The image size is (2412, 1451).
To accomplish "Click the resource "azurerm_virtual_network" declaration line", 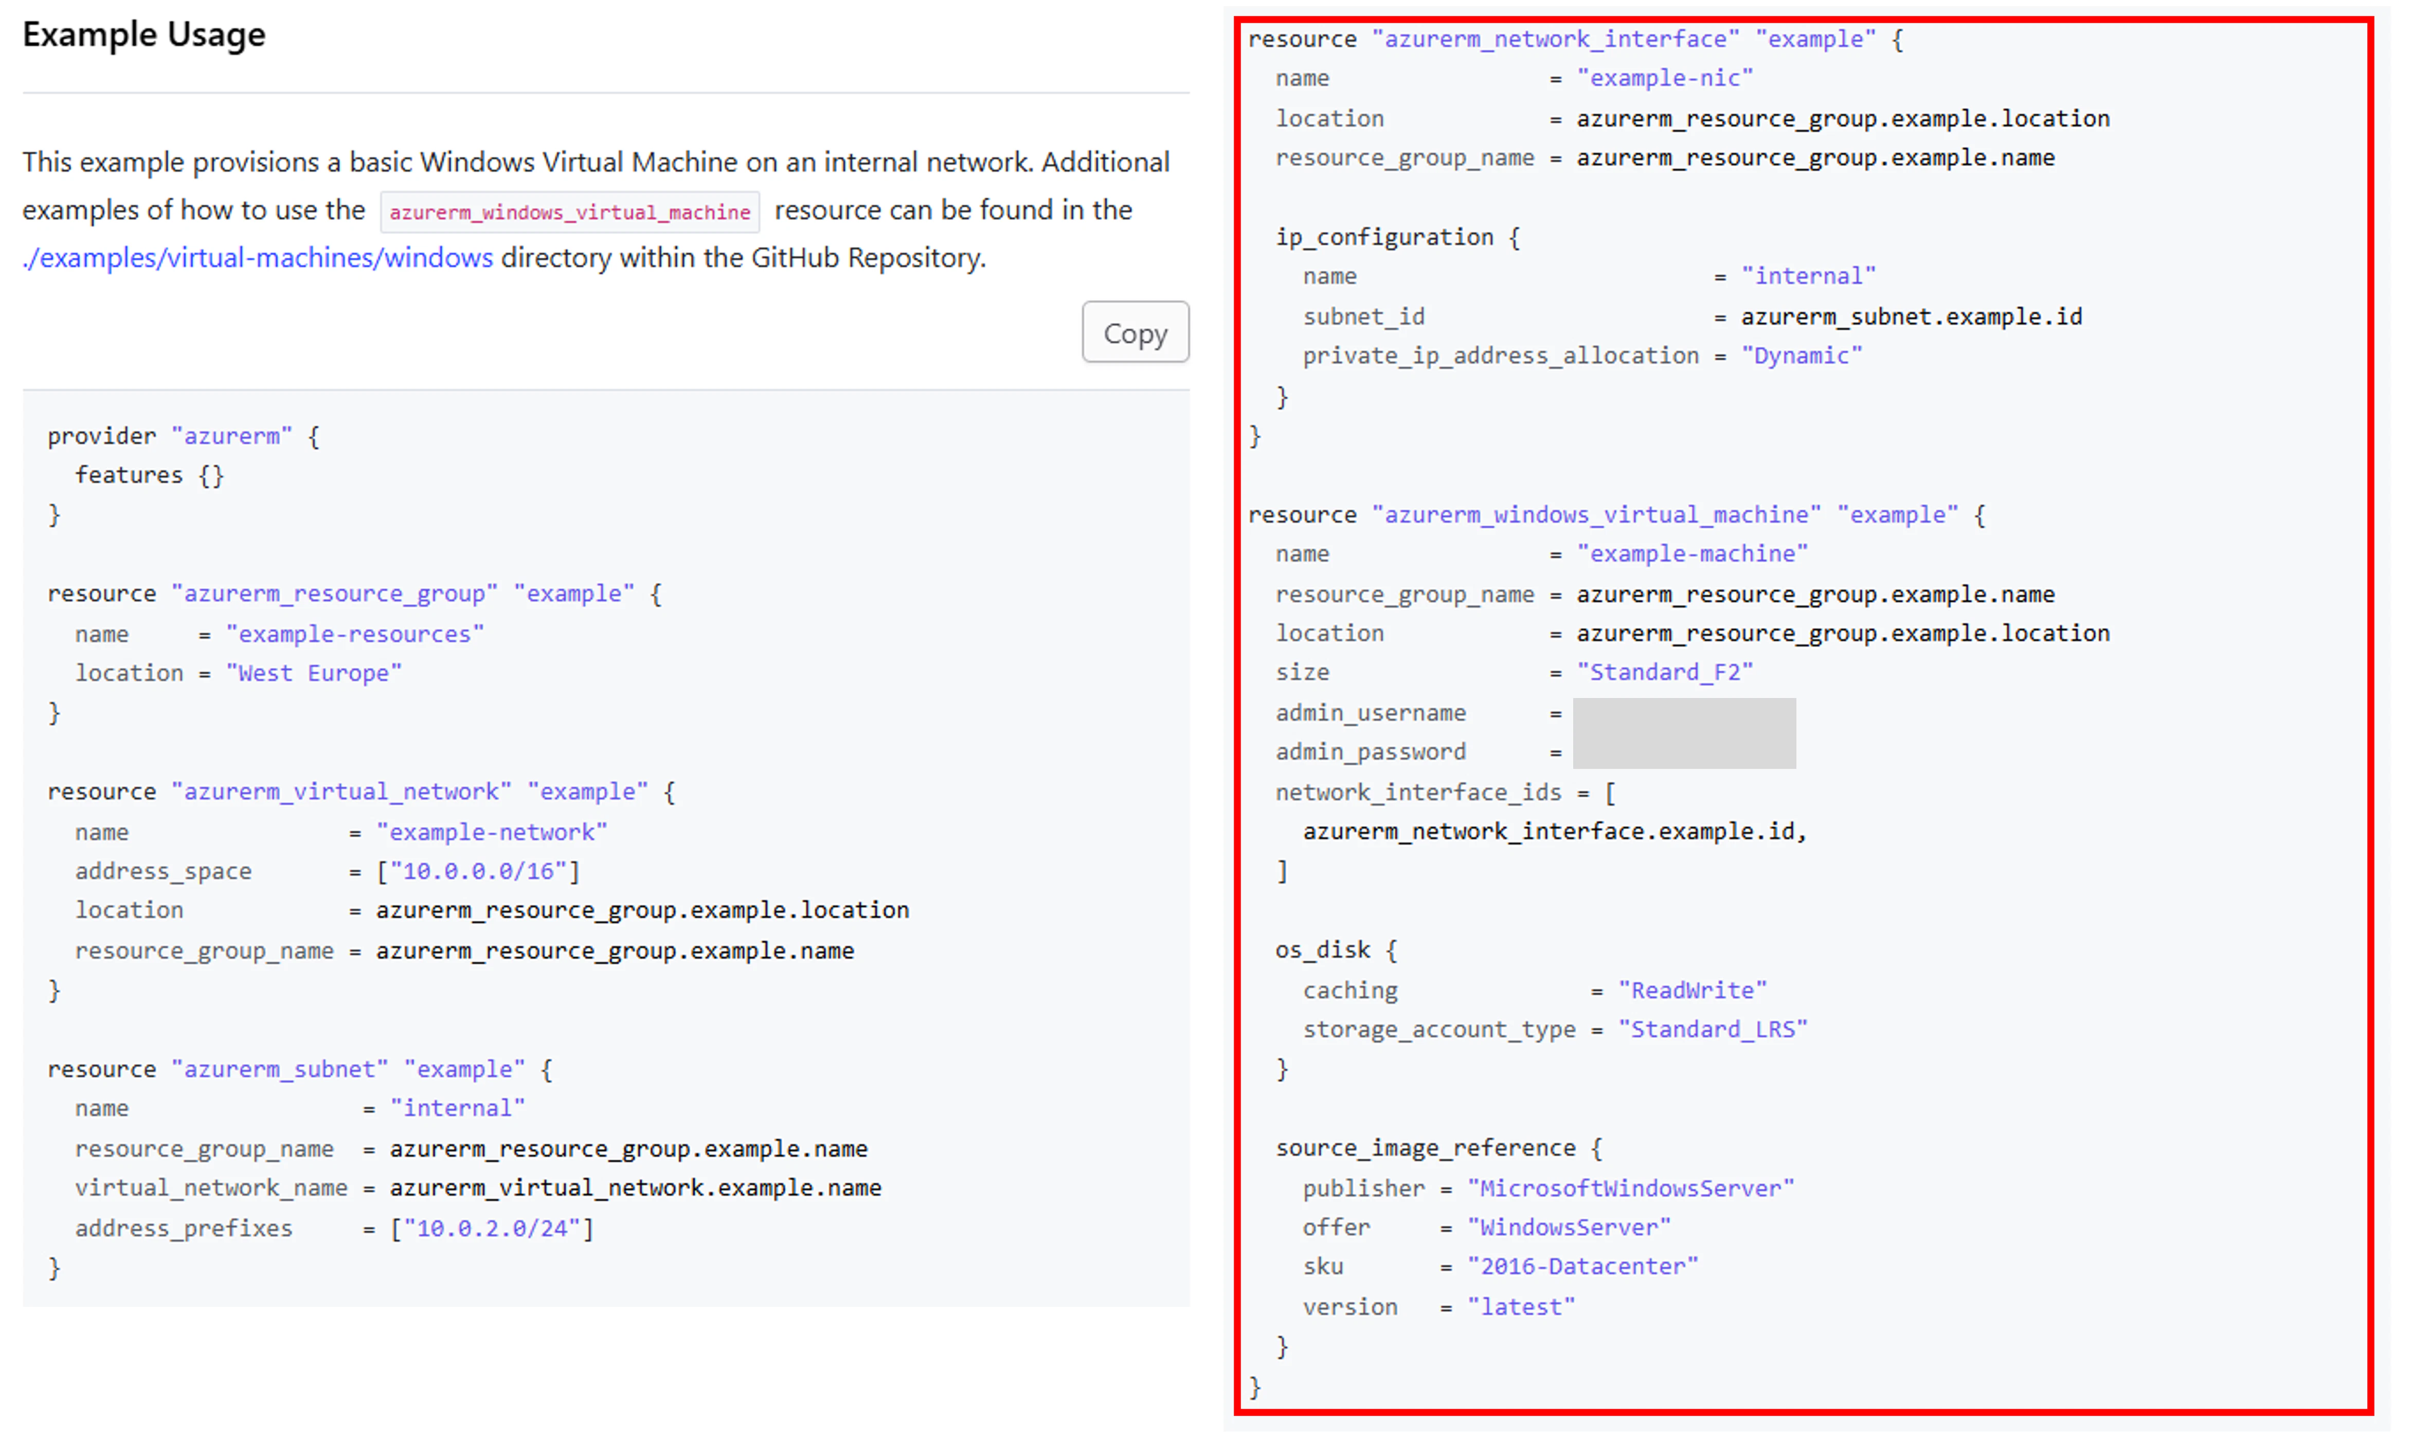I will 362,791.
